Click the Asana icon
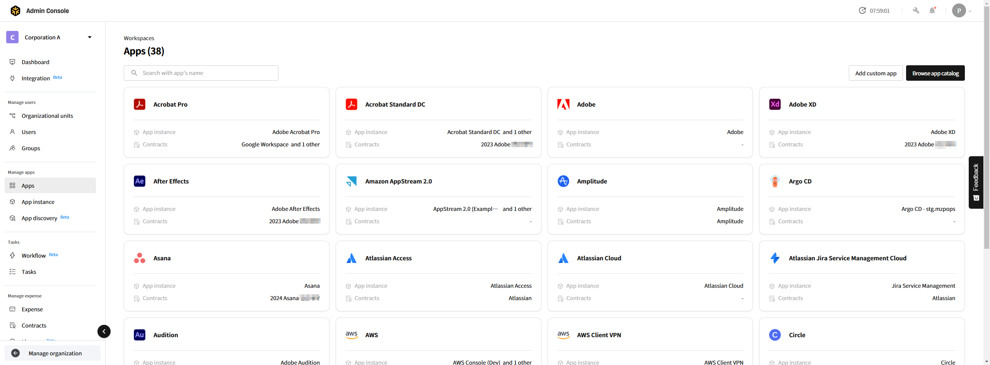 [140, 258]
